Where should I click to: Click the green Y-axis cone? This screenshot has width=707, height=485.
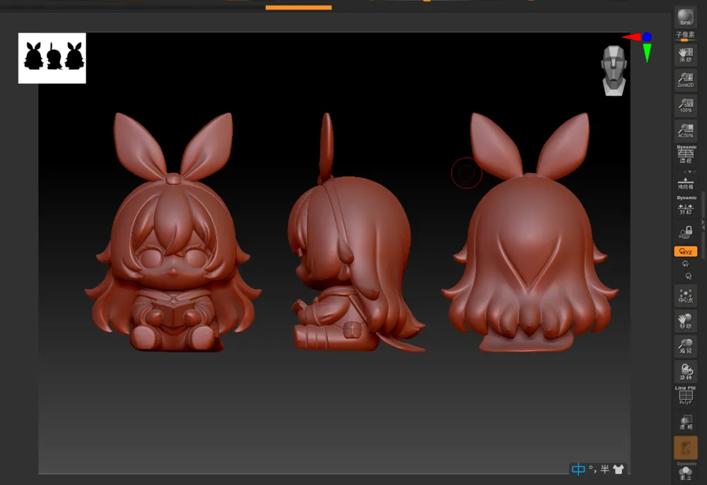pyautogui.click(x=647, y=53)
